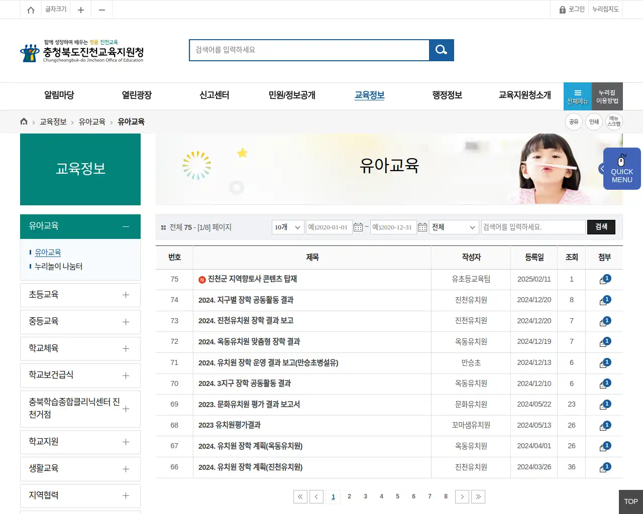Open attachment icon for post 69
The height and width of the screenshot is (514, 643).
point(605,405)
